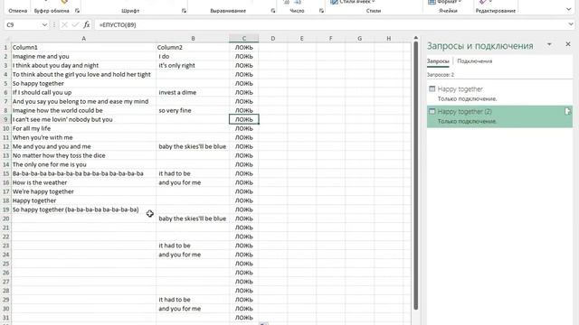The height and width of the screenshot is (325, 579).
Task: Select column F header
Action: pos(330,38)
